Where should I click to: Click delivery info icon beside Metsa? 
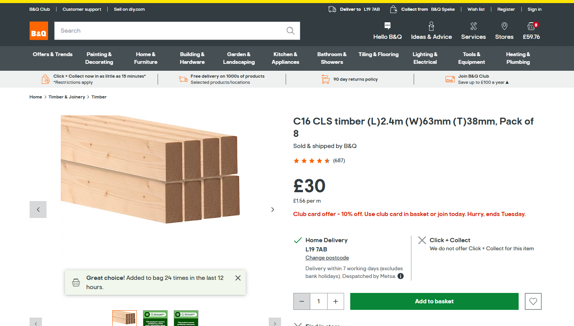click(401, 276)
